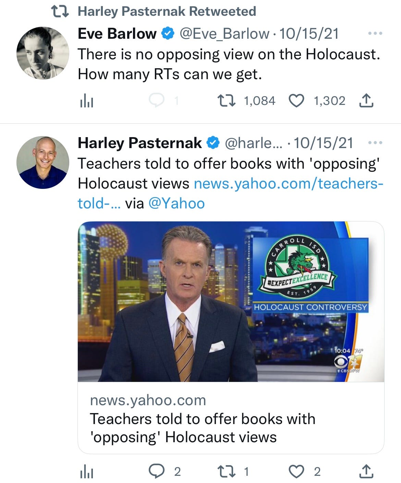Follow the news.yahoo.com/teachers-told link

(x=230, y=193)
